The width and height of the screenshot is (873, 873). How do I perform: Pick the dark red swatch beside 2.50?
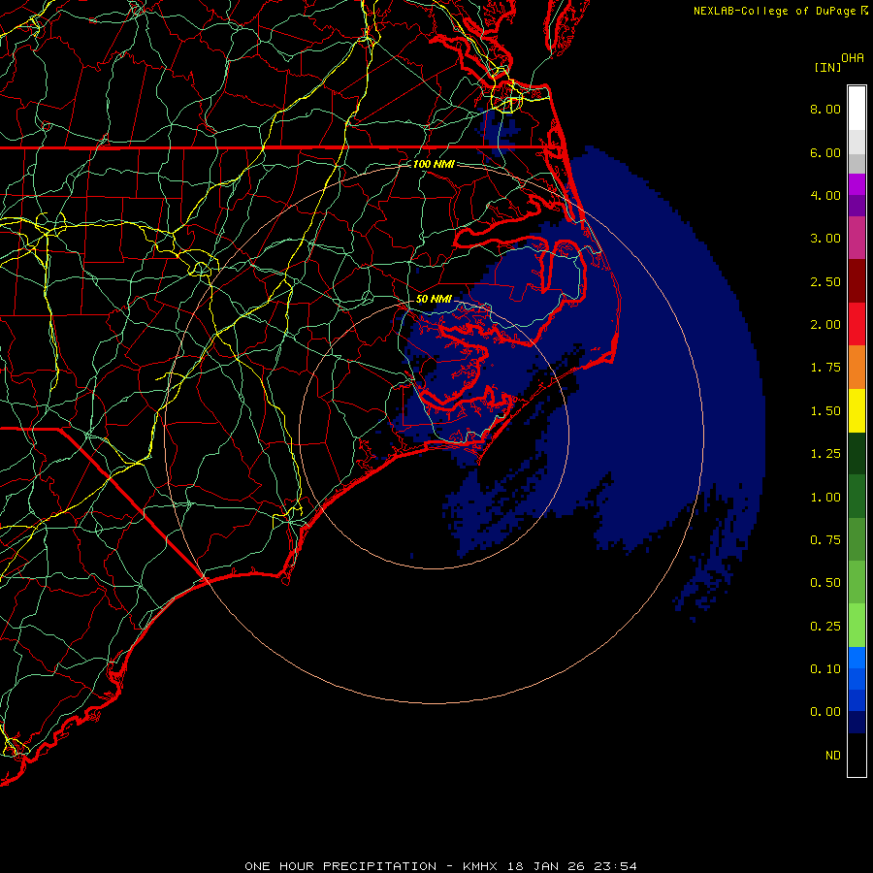pos(857,281)
